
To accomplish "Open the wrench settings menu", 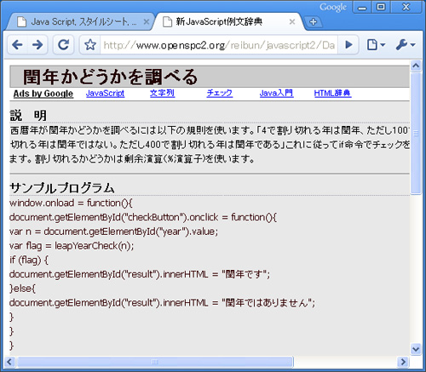I will pos(406,44).
